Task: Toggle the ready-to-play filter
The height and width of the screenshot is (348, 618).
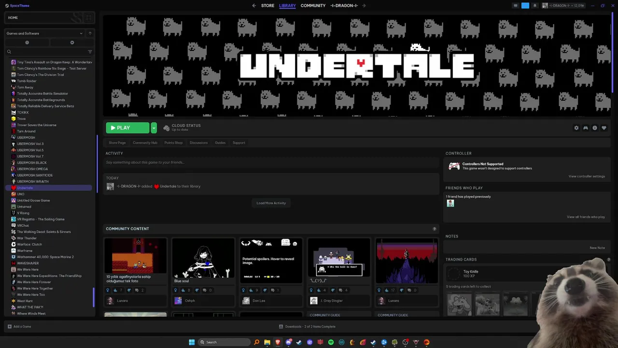Action: pos(72,43)
